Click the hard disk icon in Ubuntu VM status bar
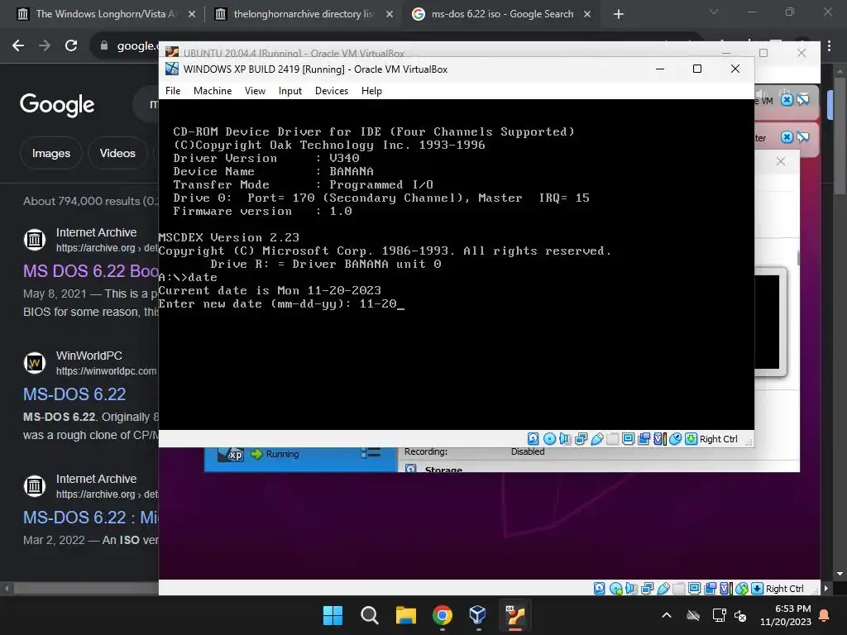Image resolution: width=847 pixels, height=635 pixels. pos(600,589)
